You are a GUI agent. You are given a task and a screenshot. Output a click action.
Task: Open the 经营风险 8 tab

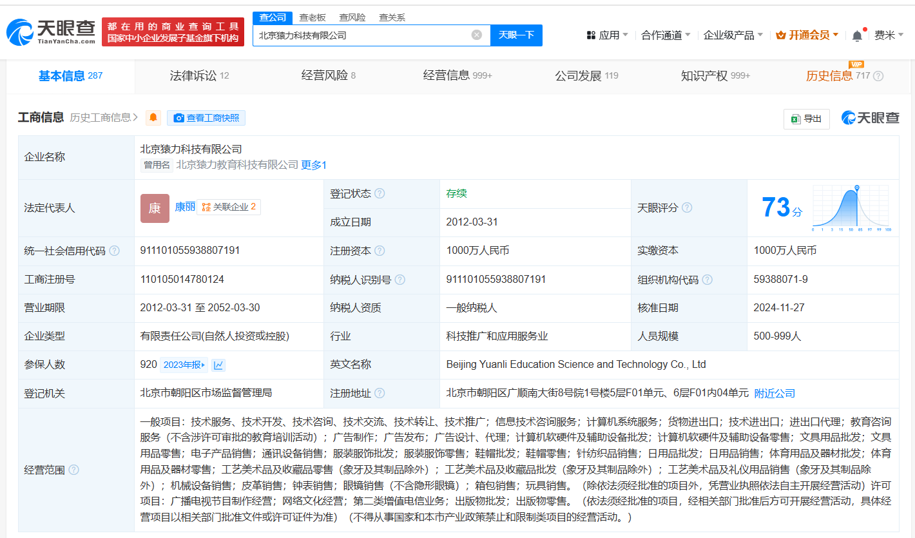click(328, 76)
